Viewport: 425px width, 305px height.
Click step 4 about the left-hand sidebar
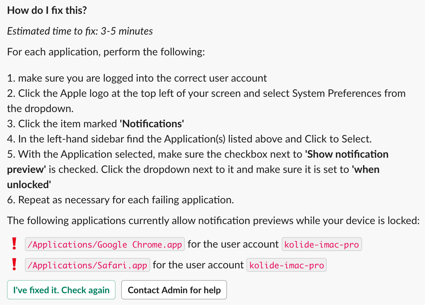coord(189,139)
